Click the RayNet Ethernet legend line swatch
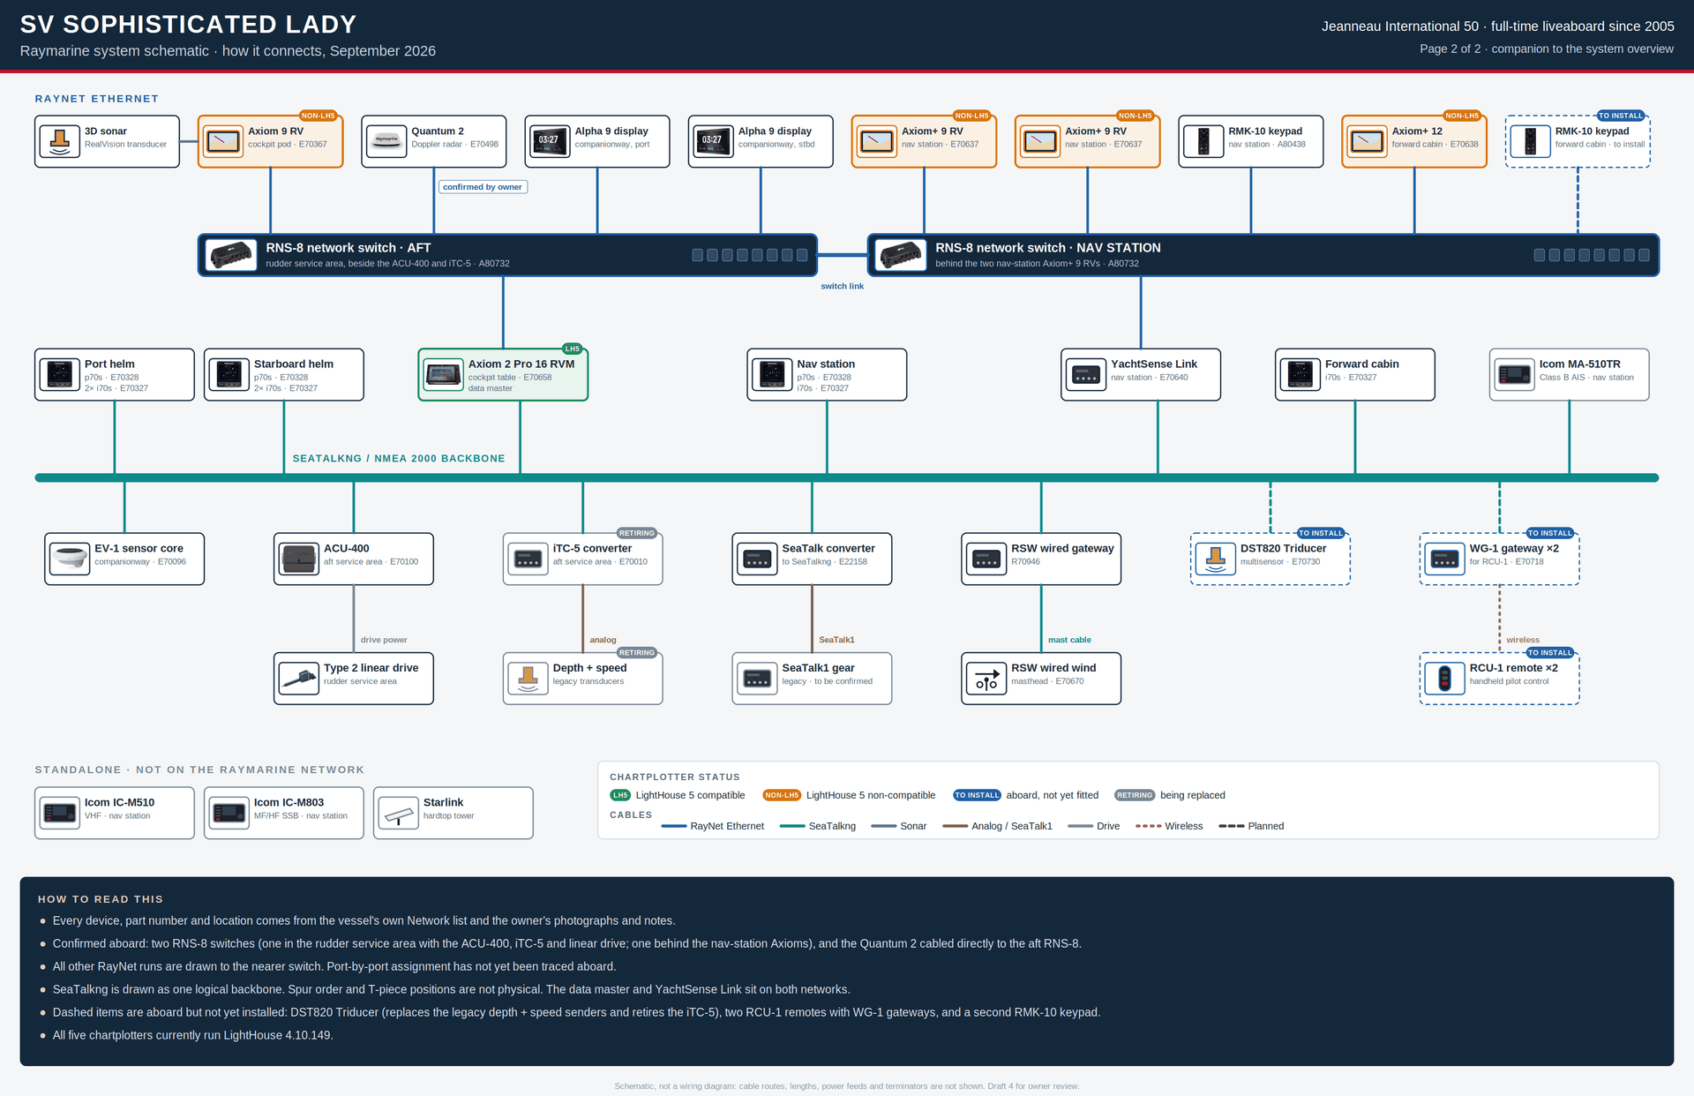1694x1096 pixels. pyautogui.click(x=674, y=826)
